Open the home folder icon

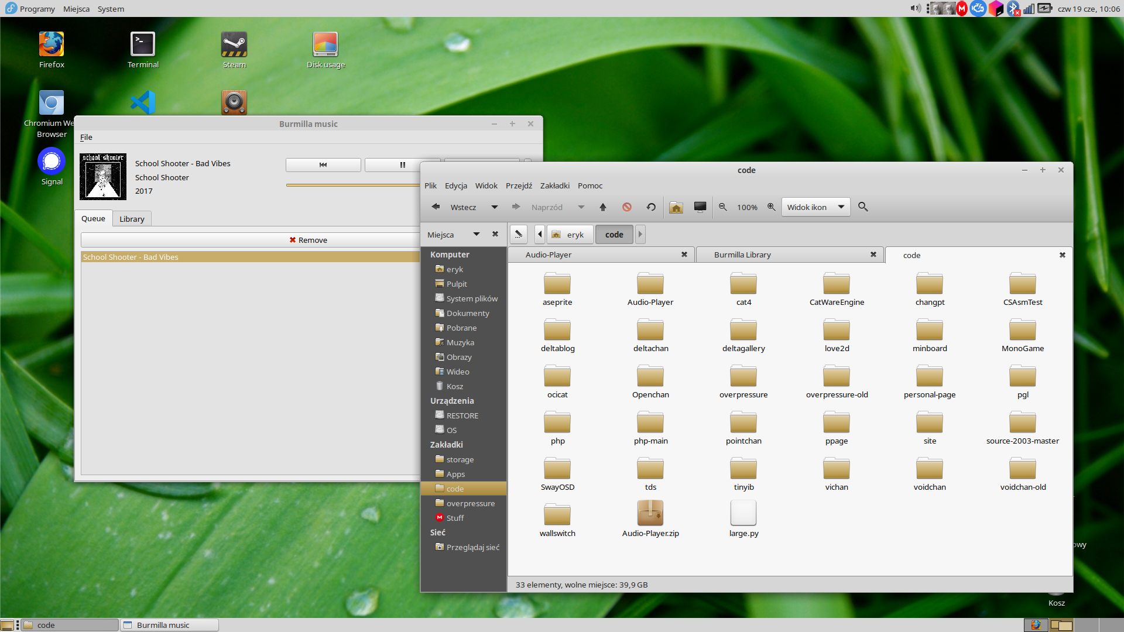click(x=676, y=207)
